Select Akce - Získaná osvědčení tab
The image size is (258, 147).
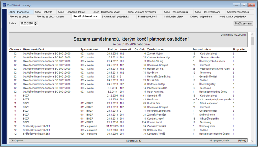144,12
